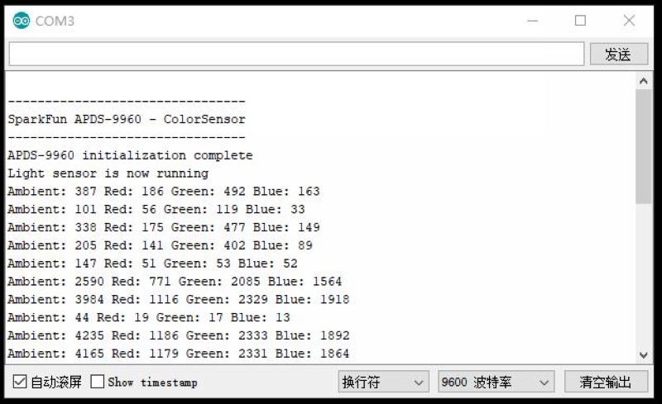Click the COM3 window title text

click(x=55, y=21)
